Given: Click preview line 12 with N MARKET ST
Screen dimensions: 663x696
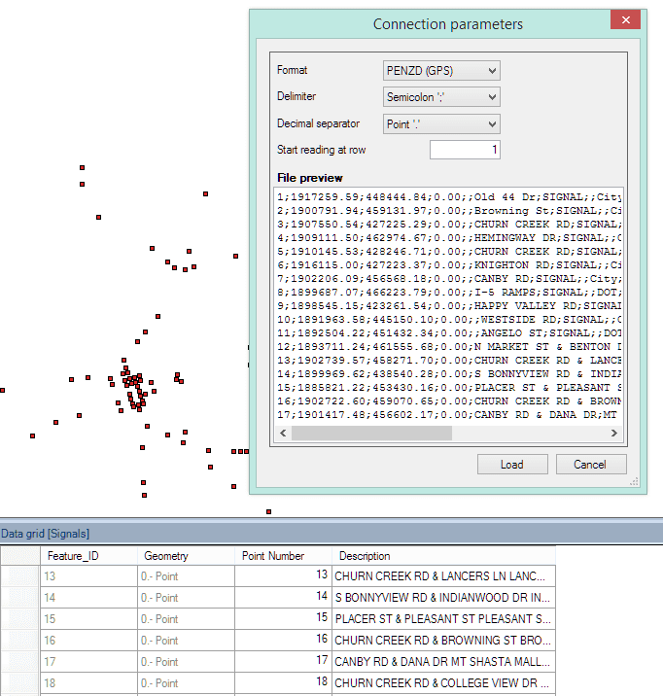Looking at the screenshot, I should tap(449, 347).
